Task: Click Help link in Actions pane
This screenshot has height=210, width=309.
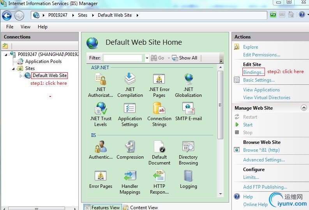Action: pos(248,197)
